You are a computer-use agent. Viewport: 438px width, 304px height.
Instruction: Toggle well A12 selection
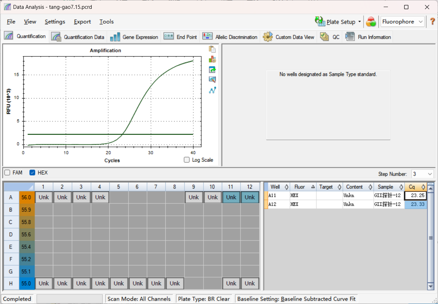(x=250, y=197)
